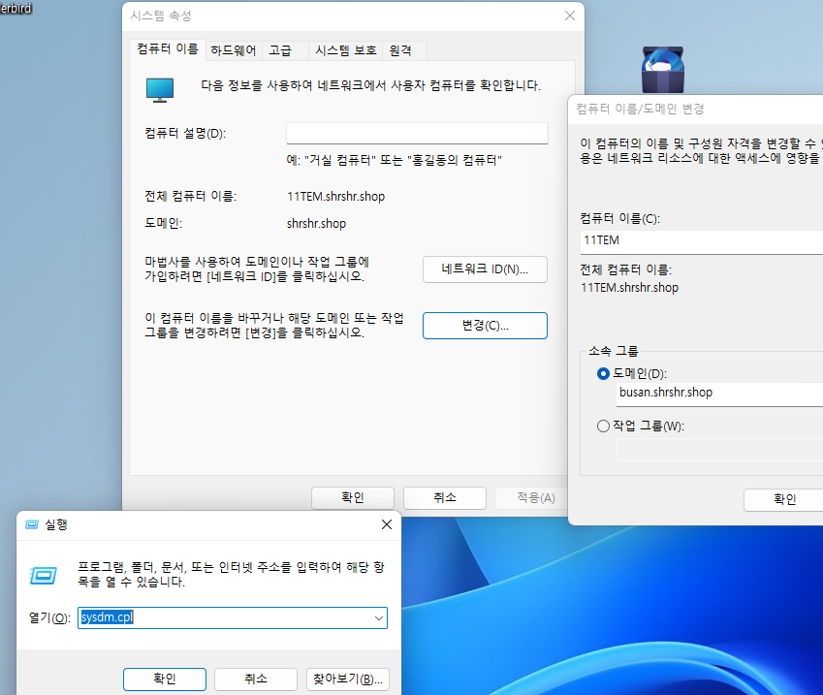Click the Run dialog title bar icon
The image size is (823, 695).
tap(32, 524)
